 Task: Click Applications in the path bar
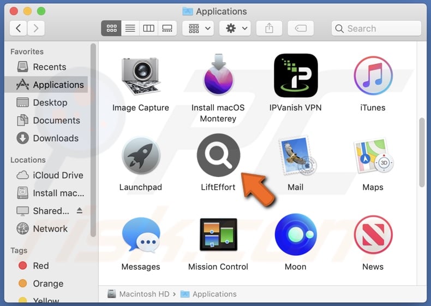[208, 294]
